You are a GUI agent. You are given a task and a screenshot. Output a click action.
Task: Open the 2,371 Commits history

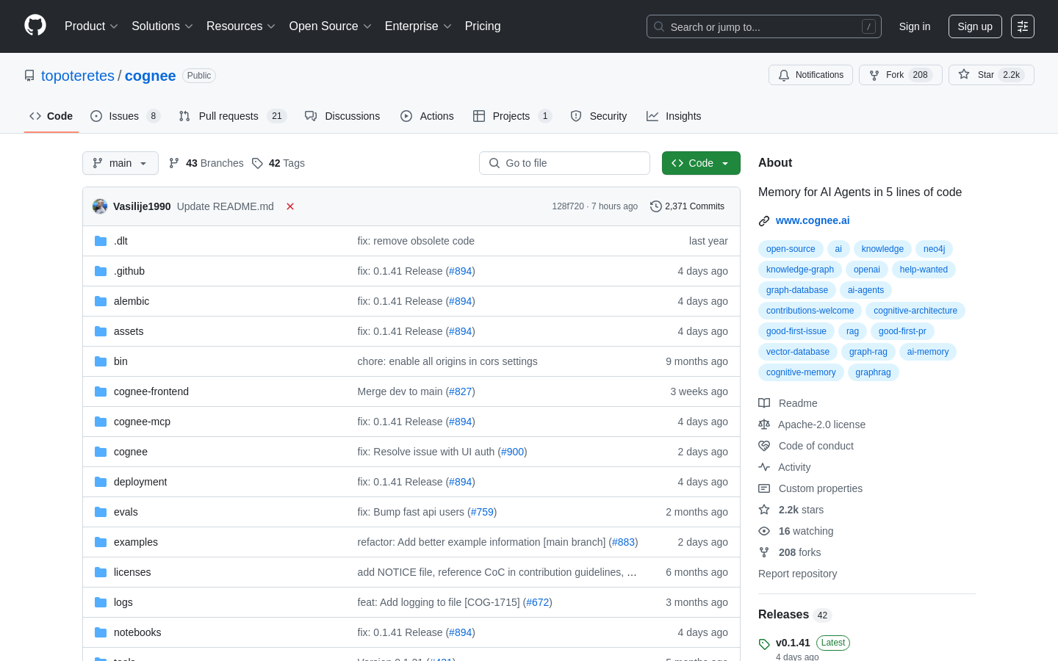pyautogui.click(x=688, y=206)
